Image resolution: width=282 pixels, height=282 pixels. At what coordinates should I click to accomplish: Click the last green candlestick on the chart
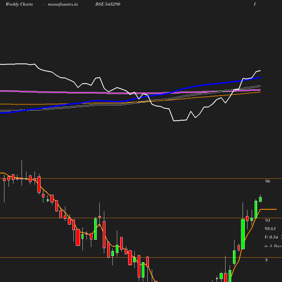coord(261,199)
